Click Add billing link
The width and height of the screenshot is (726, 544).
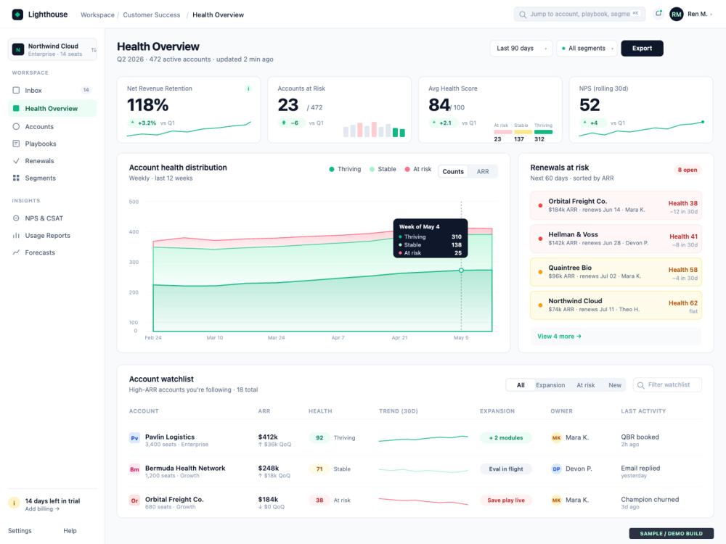click(41, 509)
